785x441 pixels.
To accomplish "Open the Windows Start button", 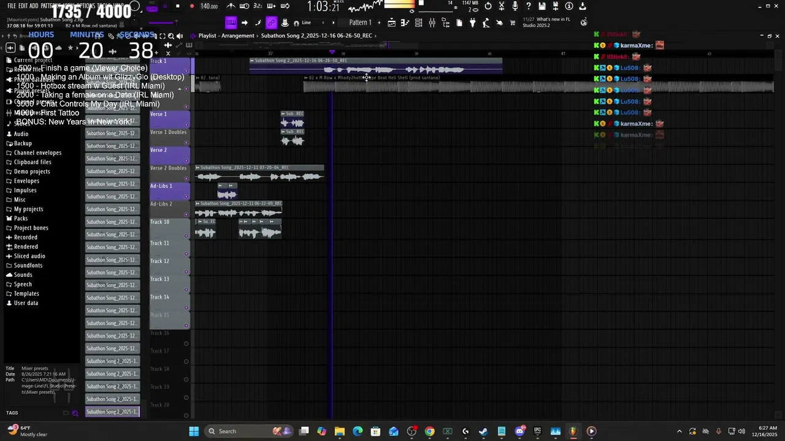I will click(194, 431).
